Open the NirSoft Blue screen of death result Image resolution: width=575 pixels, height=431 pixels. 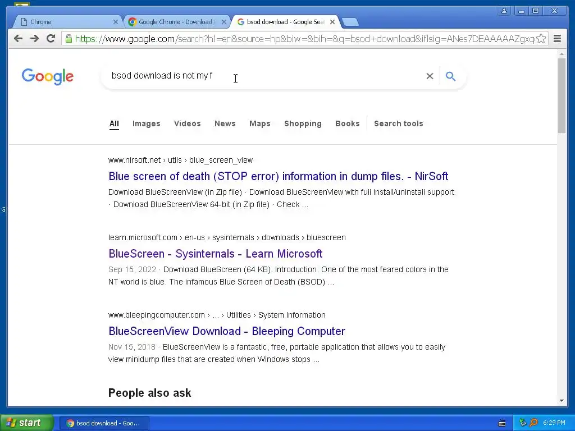click(x=279, y=176)
